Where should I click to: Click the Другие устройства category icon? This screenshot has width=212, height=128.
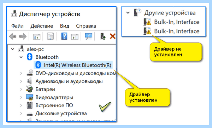click(x=137, y=12)
